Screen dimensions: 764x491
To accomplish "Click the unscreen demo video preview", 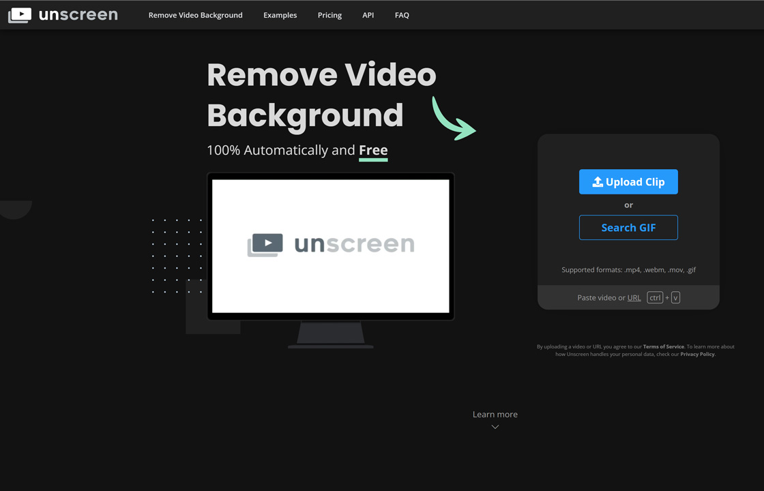I will point(331,246).
